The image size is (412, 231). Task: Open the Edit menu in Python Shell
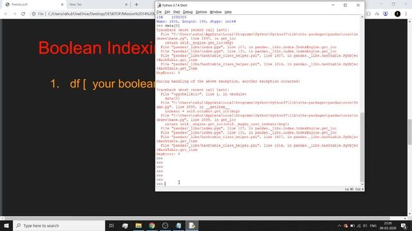pos(167,12)
